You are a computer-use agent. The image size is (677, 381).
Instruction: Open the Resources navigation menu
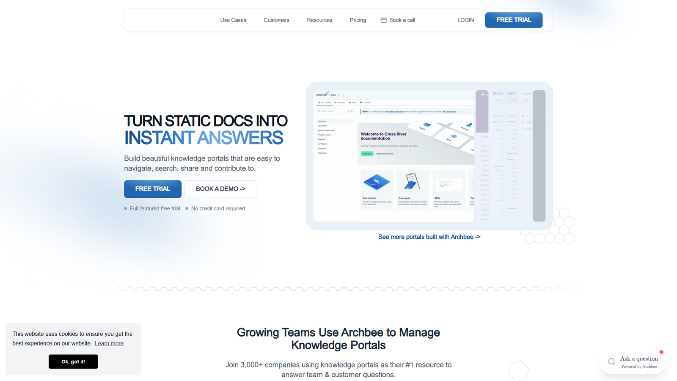coord(319,20)
